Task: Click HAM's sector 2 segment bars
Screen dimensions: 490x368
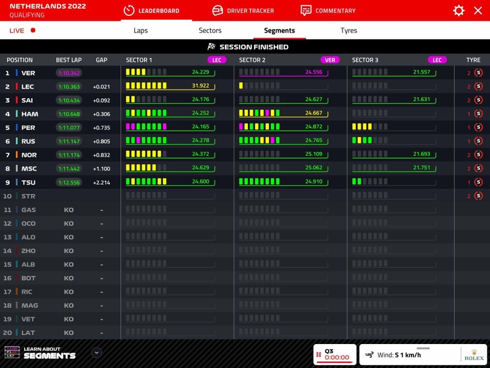Action: tap(259, 113)
